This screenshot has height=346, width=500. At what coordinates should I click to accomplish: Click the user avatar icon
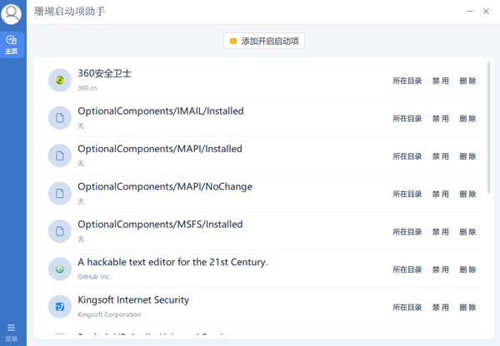[12, 13]
